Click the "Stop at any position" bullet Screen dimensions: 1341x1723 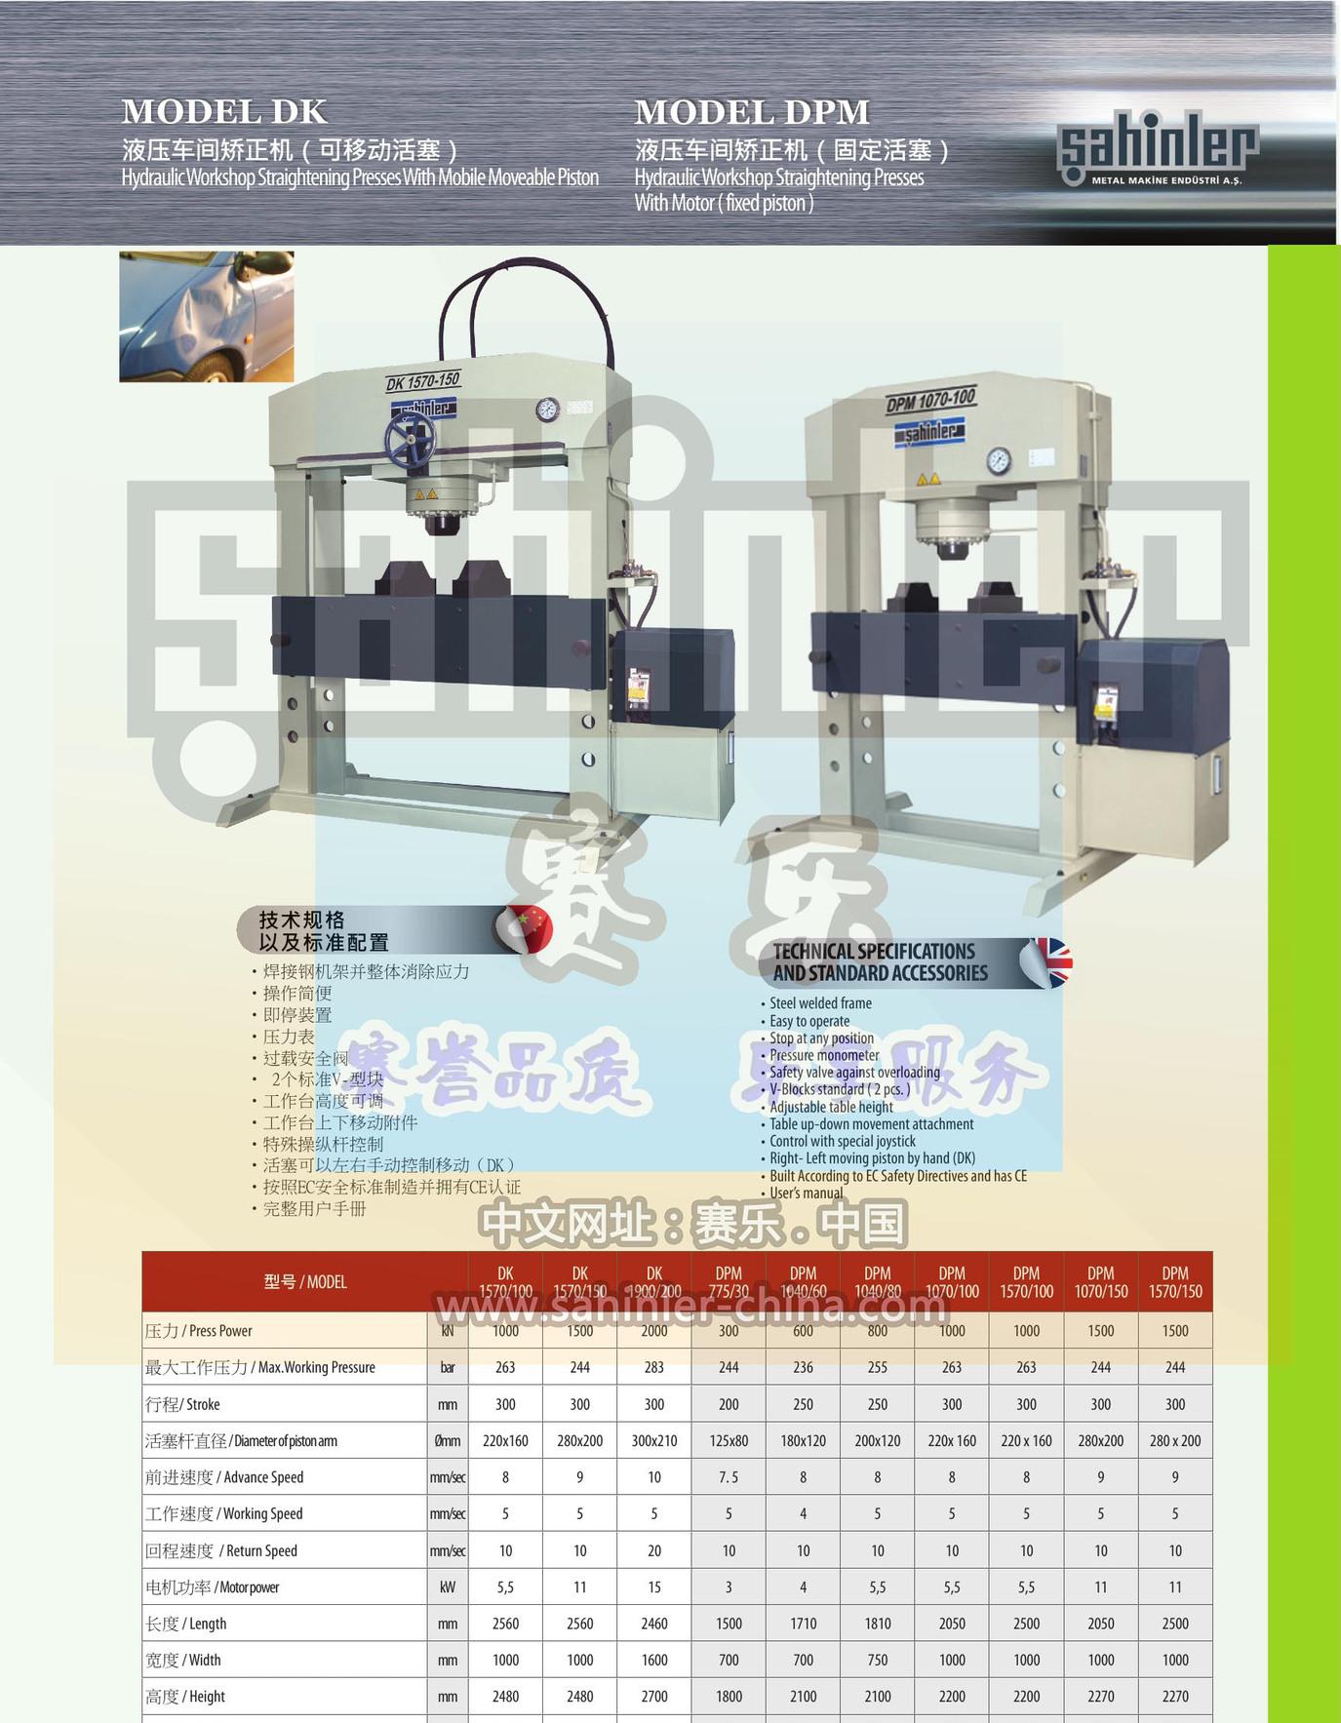(x=821, y=1038)
